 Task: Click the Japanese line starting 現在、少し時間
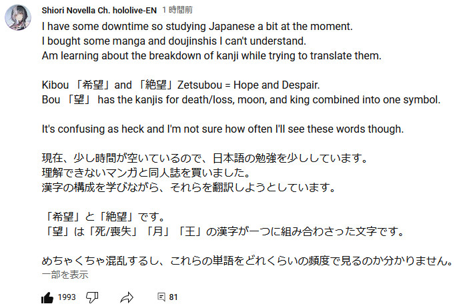coord(205,158)
